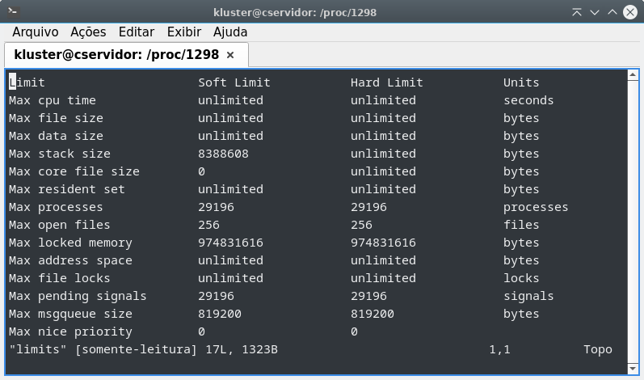Click the keep-above button in the title bar
The width and height of the screenshot is (644, 380).
(576, 12)
